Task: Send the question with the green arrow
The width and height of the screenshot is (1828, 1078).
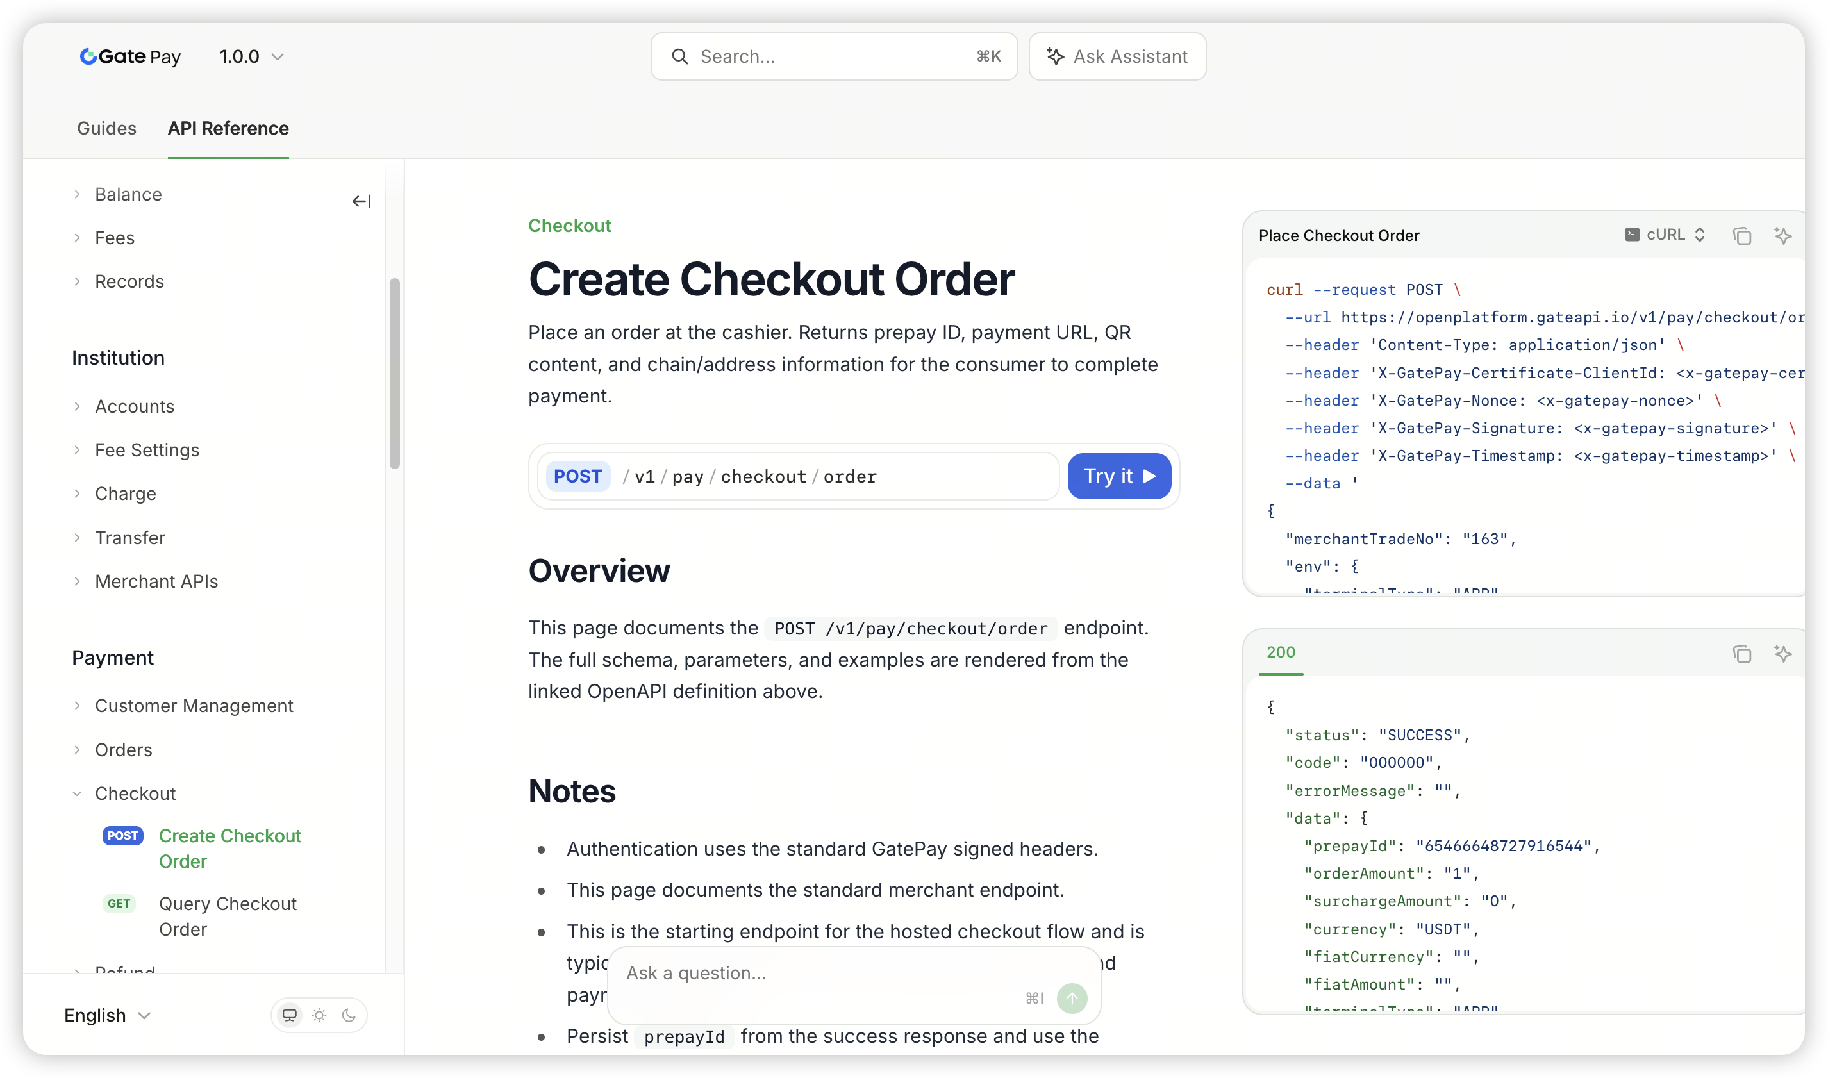Action: tap(1071, 997)
